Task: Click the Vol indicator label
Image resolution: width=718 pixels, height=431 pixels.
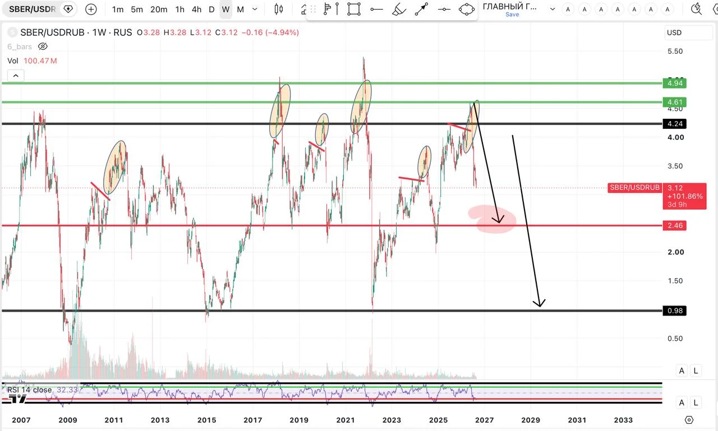Action: 13,61
